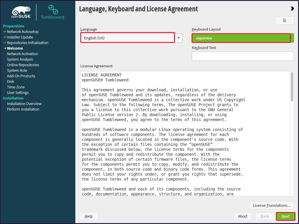The height and width of the screenshot is (224, 299).
Task: Select the Welcome step in sidebar
Action: (15, 48)
